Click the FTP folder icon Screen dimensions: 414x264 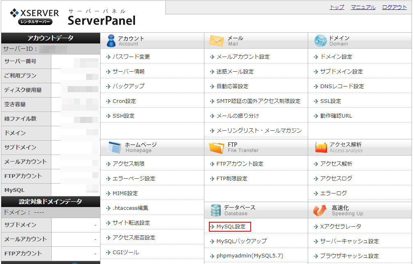[x=216, y=148]
